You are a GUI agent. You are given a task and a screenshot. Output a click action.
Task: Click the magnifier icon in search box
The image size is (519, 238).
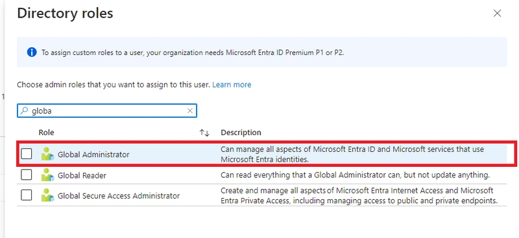24,111
